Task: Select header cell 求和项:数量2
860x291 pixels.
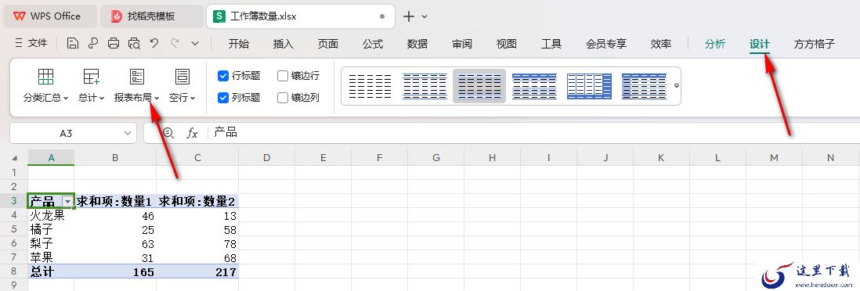Action: point(197,201)
